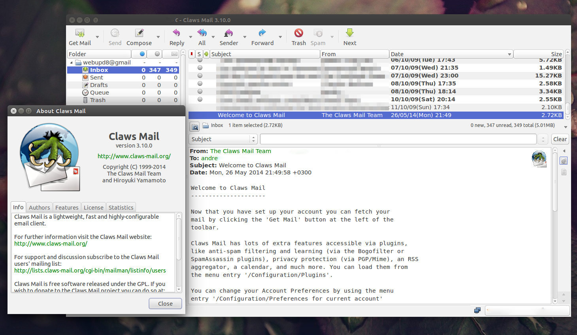Click 'The Claws Mail Team' sender in the From header

coord(241,151)
